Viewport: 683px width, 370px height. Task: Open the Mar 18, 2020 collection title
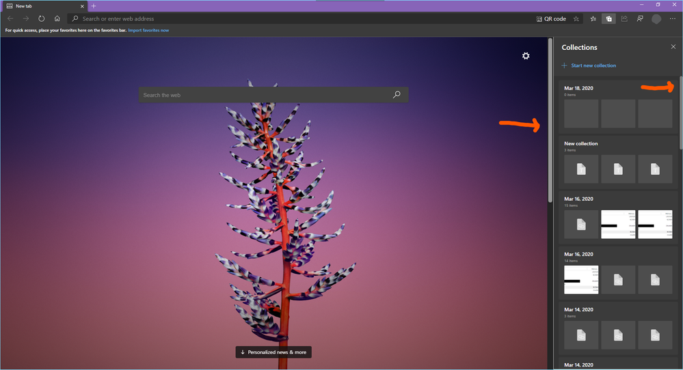tap(578, 88)
